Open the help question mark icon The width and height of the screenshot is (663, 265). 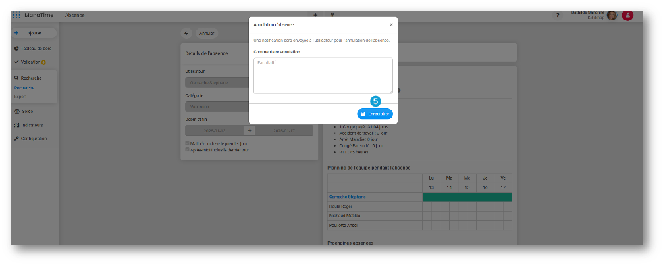tap(558, 14)
